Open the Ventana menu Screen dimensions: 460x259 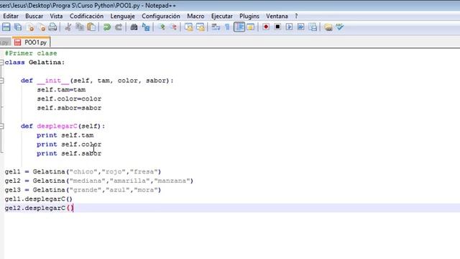[277, 16]
